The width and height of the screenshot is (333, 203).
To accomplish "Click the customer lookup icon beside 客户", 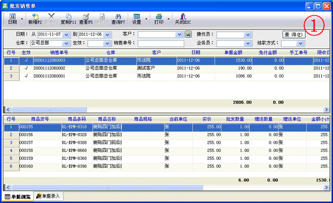I will pyautogui.click(x=188, y=34).
